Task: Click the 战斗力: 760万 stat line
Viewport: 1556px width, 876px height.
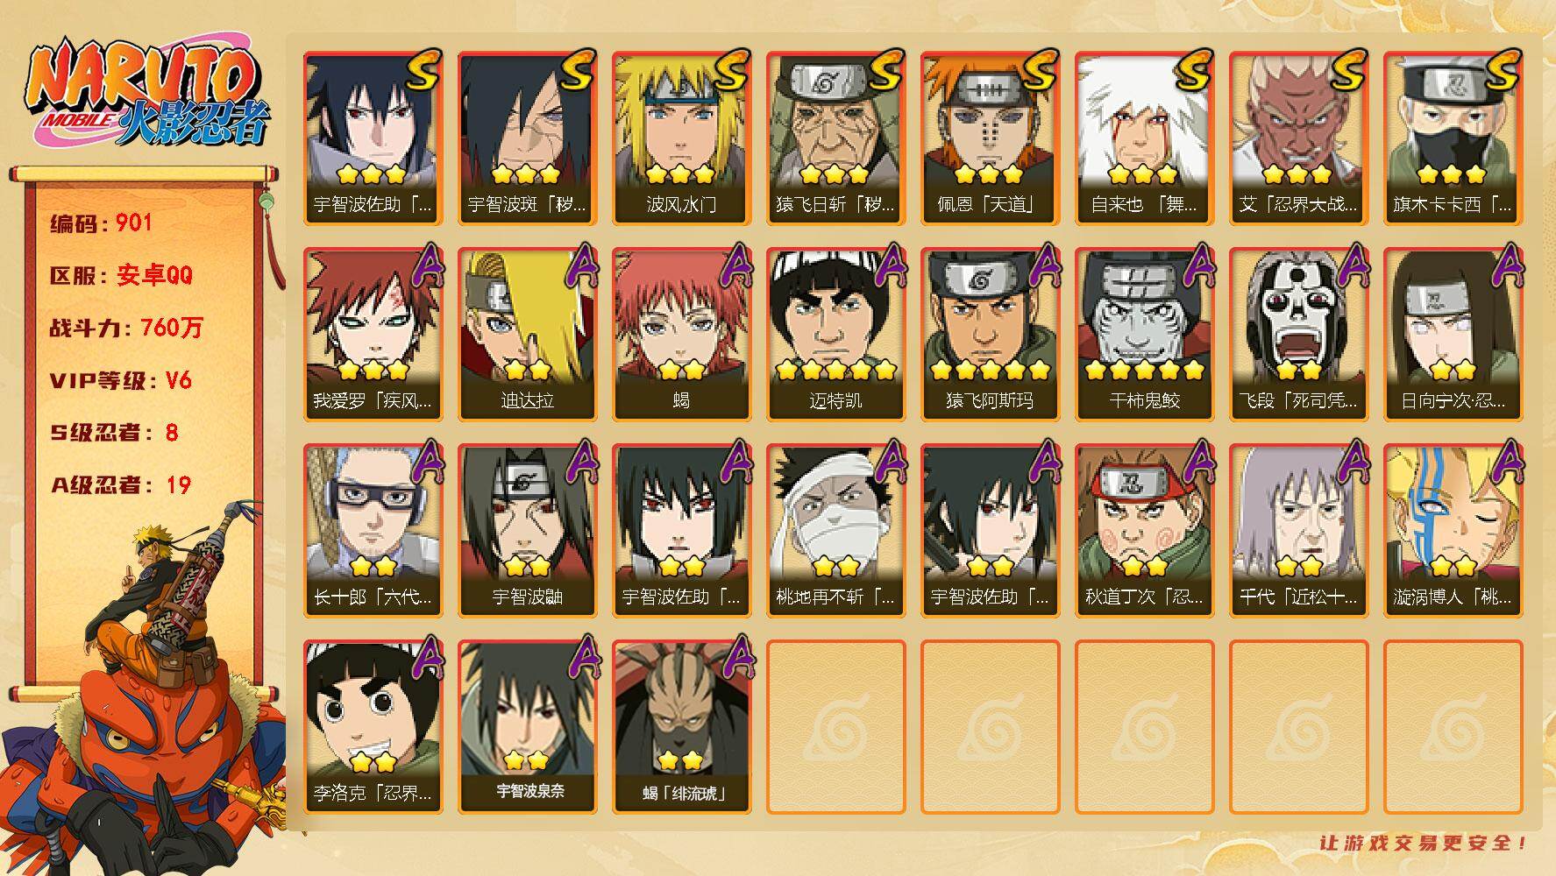Action: pos(126,328)
